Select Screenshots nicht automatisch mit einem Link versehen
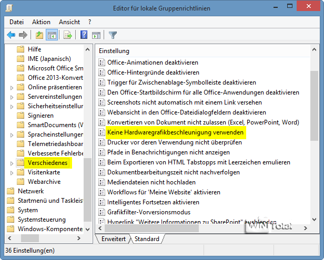The height and width of the screenshot is (260, 324). click(x=185, y=102)
